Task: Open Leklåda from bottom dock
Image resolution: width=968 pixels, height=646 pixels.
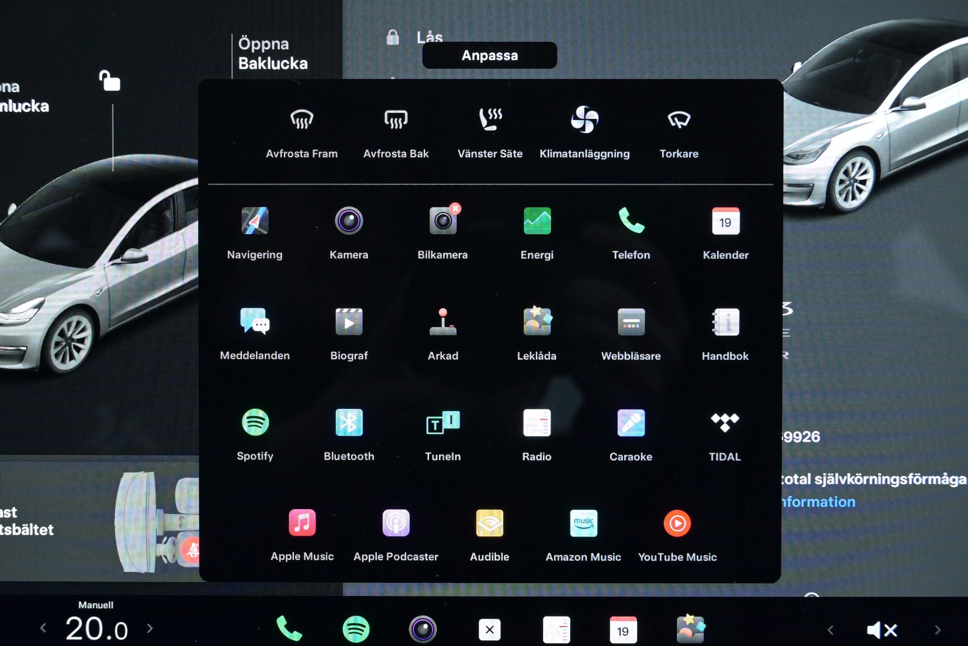Action: pos(690,629)
